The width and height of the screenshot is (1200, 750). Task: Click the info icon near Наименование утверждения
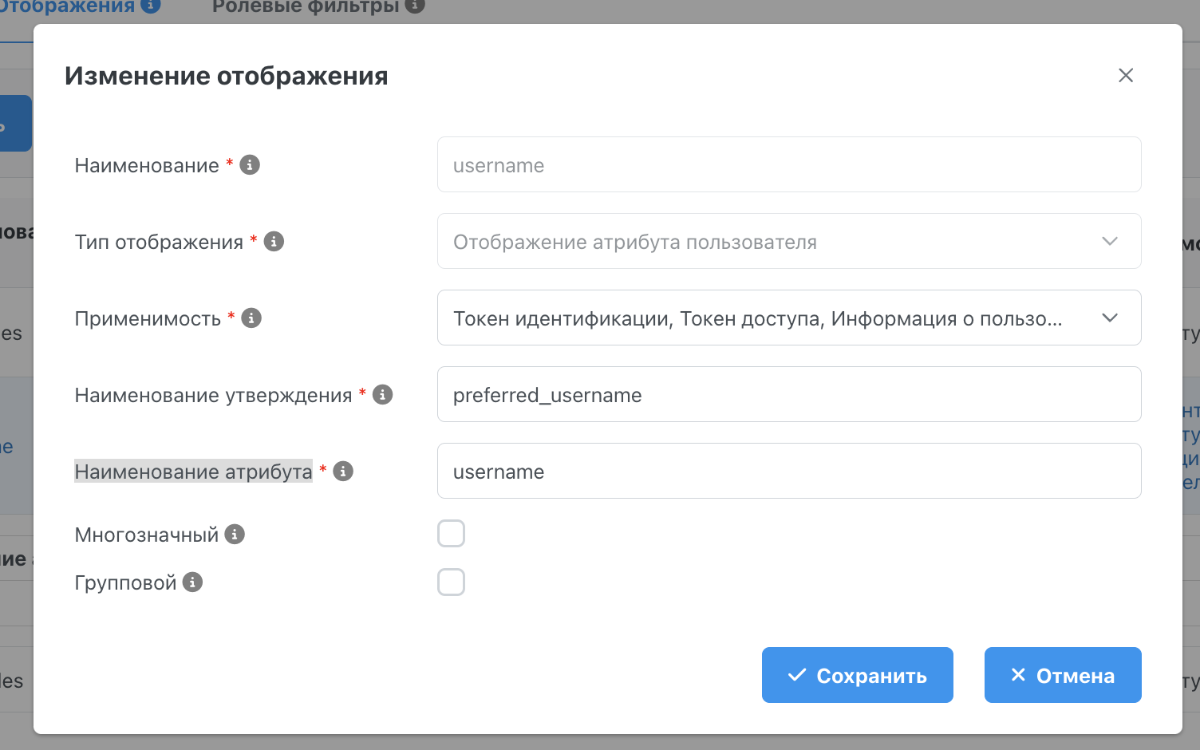tap(382, 393)
